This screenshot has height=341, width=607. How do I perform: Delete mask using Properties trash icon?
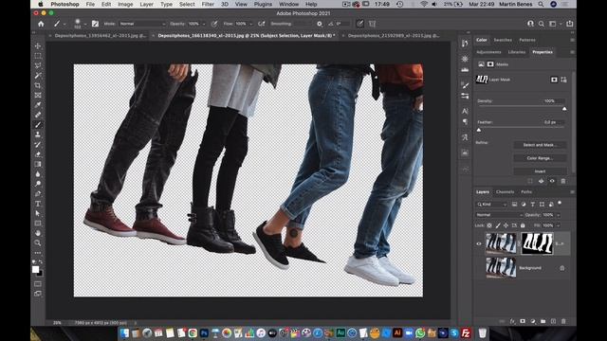(562, 181)
